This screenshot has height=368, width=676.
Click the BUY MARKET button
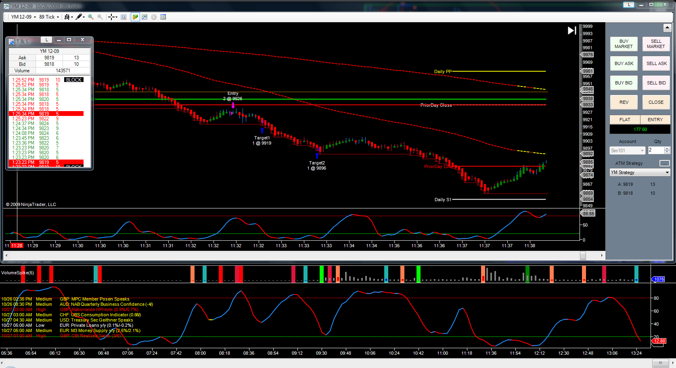[624, 44]
